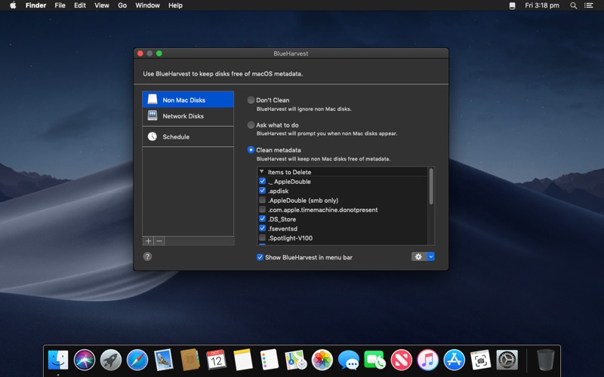Viewport: 604px width, 377px height.
Task: Click the items list vertical scrollbar
Action: (x=431, y=187)
